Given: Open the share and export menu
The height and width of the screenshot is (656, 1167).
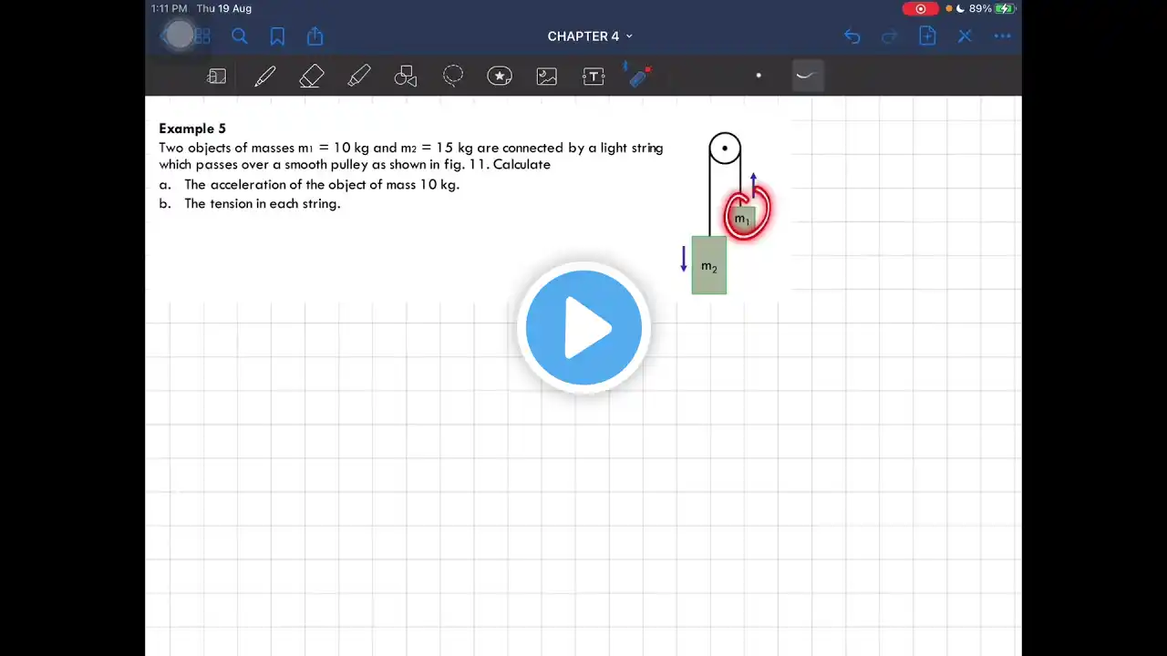Looking at the screenshot, I should 315,36.
